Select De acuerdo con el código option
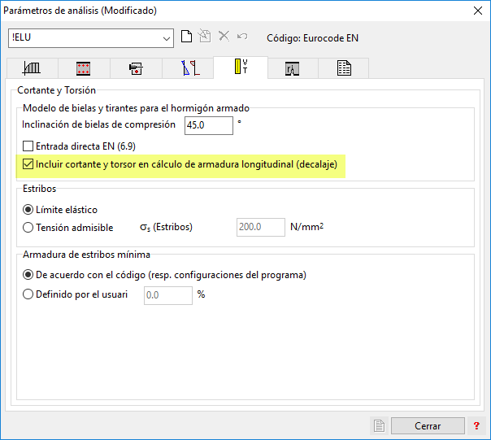491x440 pixels. click(x=28, y=275)
